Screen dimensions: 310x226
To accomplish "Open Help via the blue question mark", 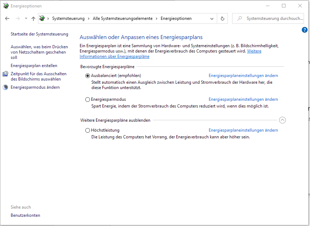I will [305, 30].
